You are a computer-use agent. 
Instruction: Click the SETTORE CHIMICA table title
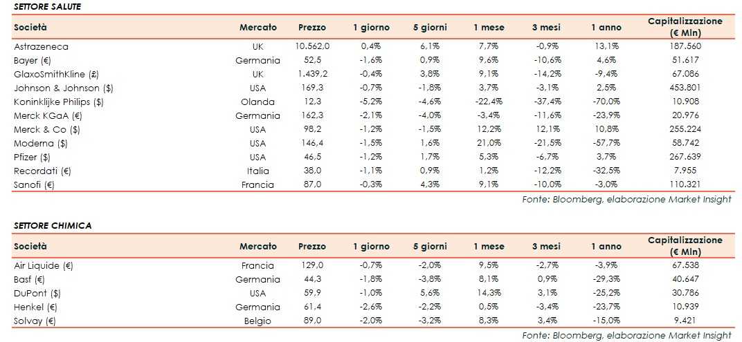53,225
